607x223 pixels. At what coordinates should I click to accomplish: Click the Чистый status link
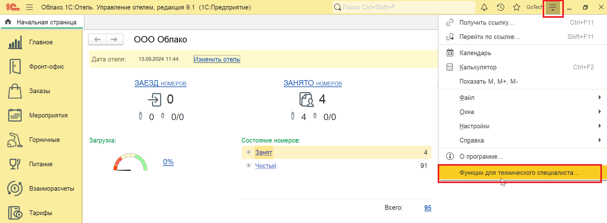point(265,166)
